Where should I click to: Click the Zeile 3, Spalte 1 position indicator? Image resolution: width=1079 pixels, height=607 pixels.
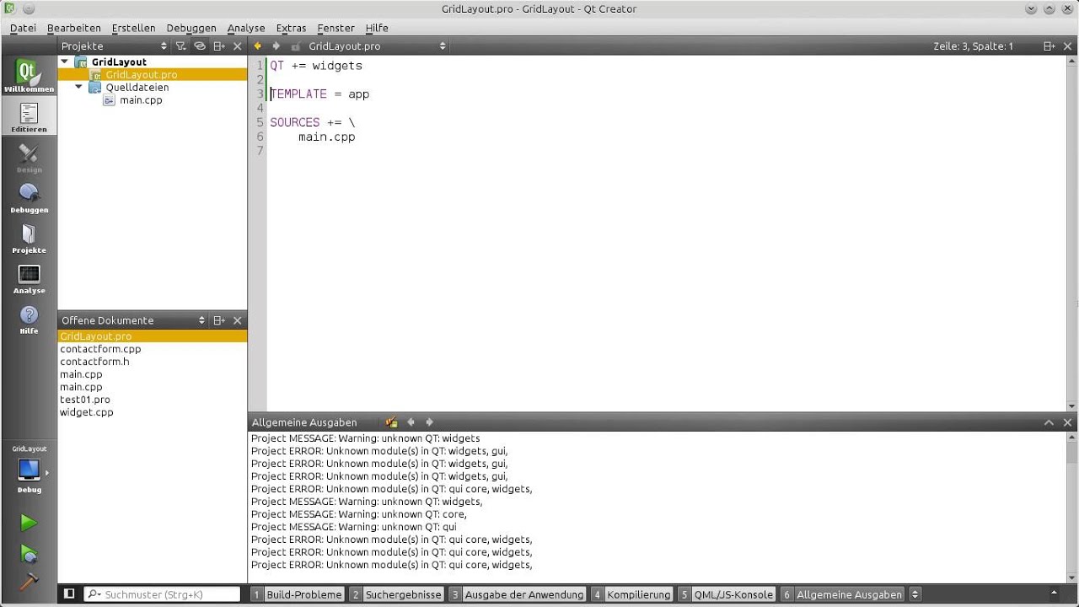pos(973,46)
